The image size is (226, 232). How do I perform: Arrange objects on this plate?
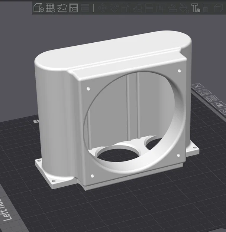(x=212, y=98)
